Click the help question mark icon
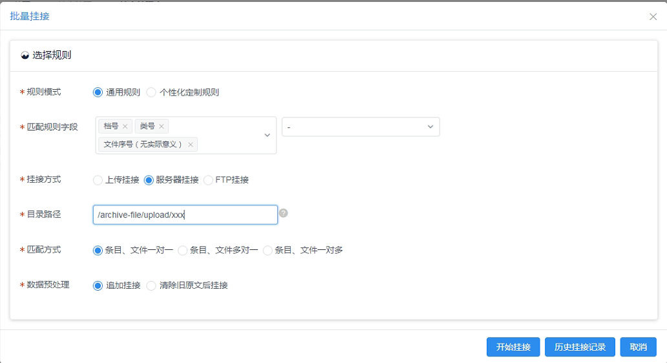Screen dimensions: 667x363 coord(283,213)
